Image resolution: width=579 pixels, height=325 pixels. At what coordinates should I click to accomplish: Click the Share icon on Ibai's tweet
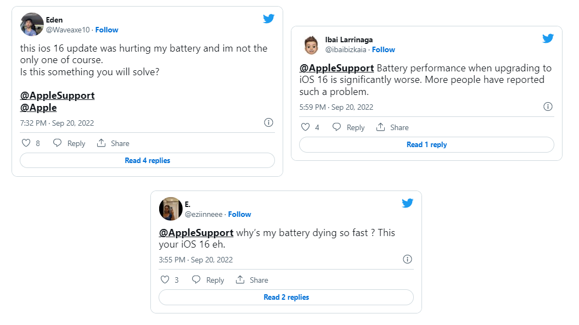pyautogui.click(x=380, y=127)
